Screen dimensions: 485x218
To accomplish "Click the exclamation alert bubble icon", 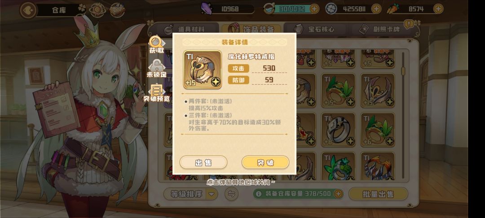I will point(409,24).
